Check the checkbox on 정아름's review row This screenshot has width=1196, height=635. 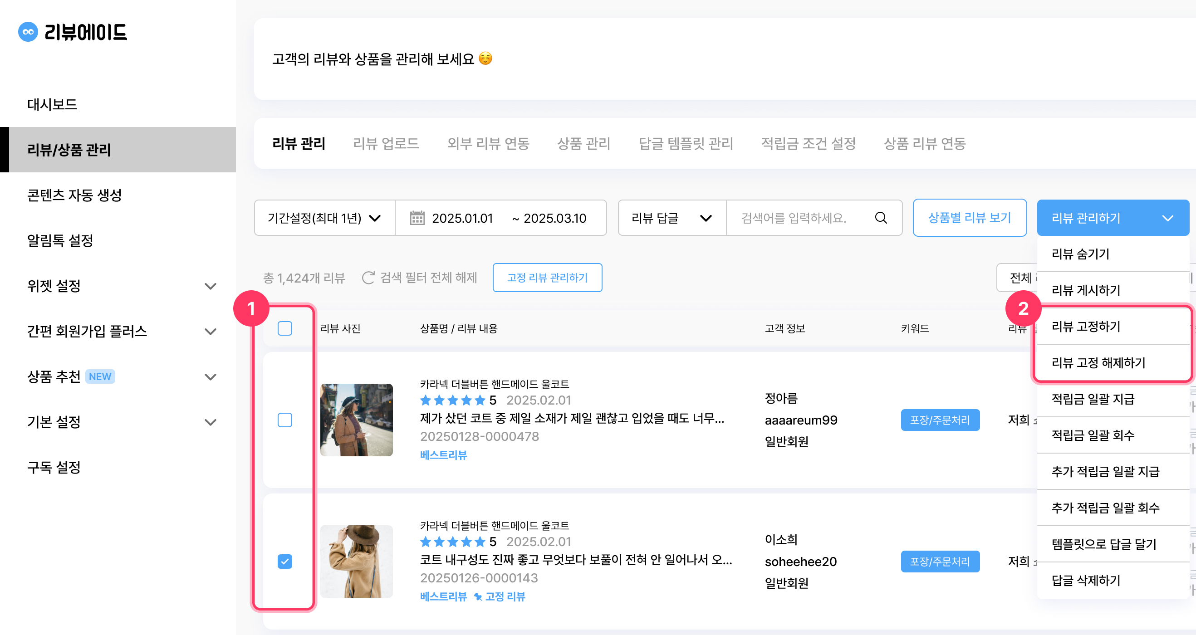[x=284, y=420]
